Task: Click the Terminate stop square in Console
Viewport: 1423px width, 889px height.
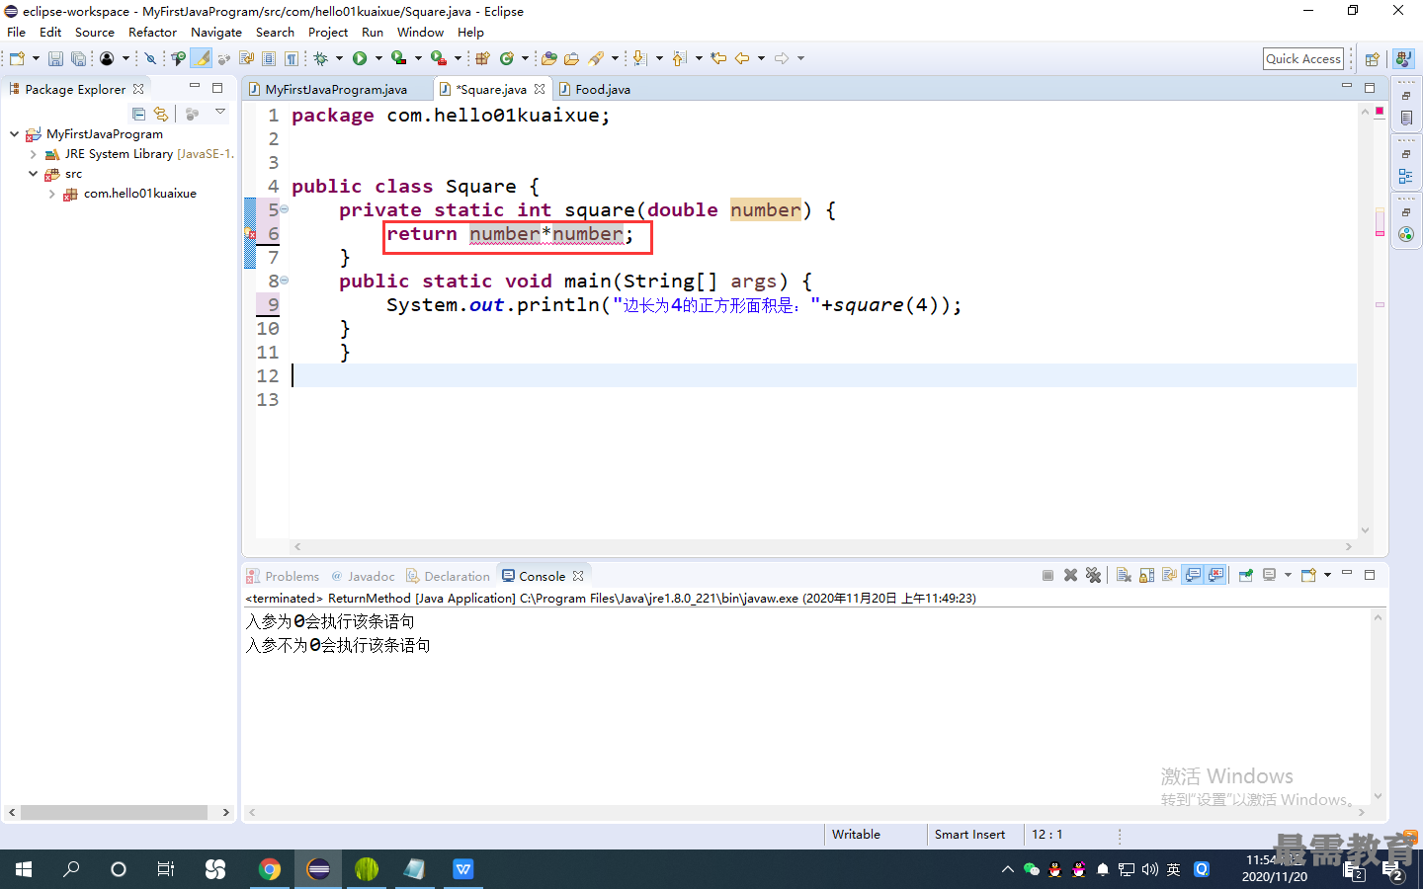Action: 1047,575
